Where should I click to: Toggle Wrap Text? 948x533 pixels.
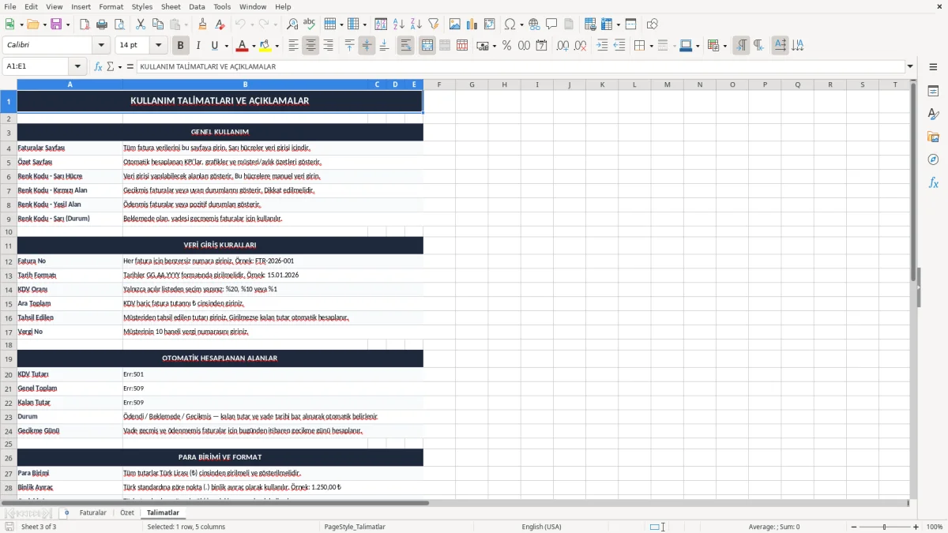[x=406, y=46]
